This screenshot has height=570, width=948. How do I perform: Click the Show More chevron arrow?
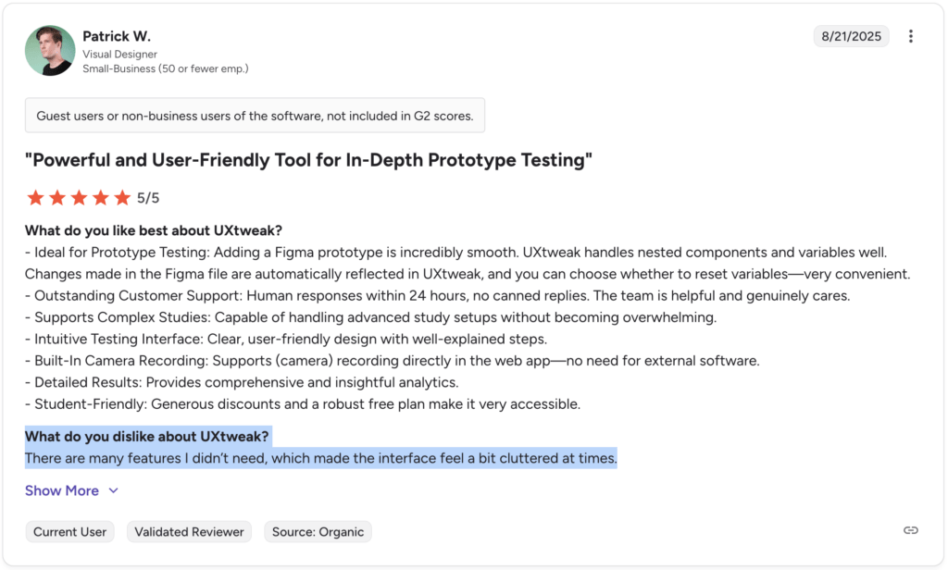(x=114, y=491)
